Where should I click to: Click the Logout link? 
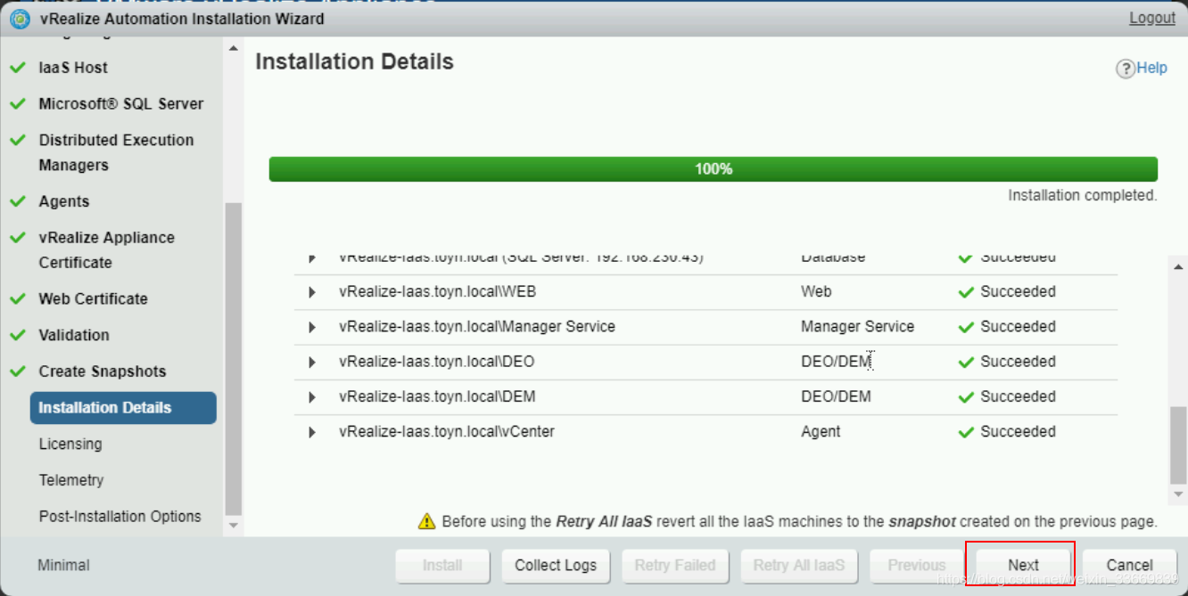1152,18
